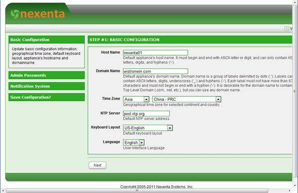Open the Save Configuration? step
Screen dimensions: 298x193
(x=47, y=97)
